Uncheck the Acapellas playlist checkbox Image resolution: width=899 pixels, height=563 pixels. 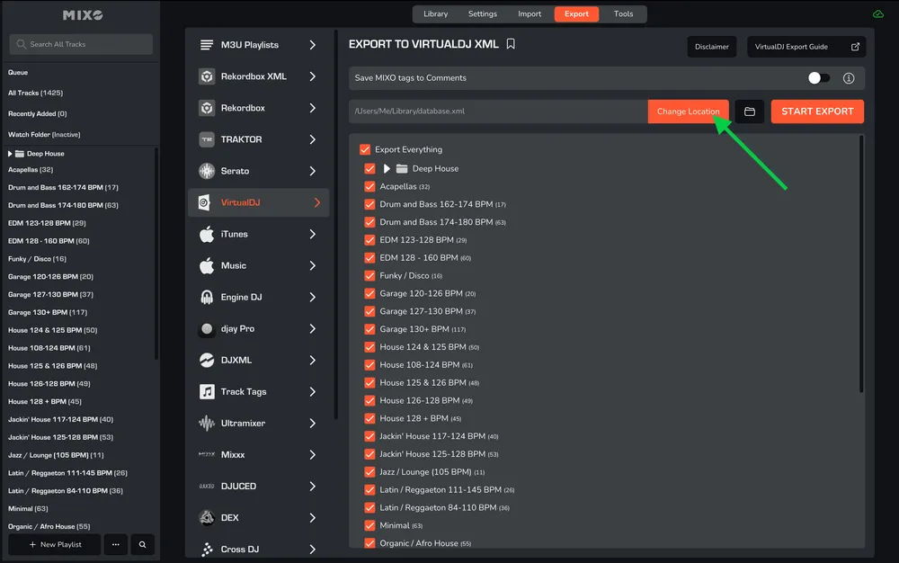click(369, 186)
